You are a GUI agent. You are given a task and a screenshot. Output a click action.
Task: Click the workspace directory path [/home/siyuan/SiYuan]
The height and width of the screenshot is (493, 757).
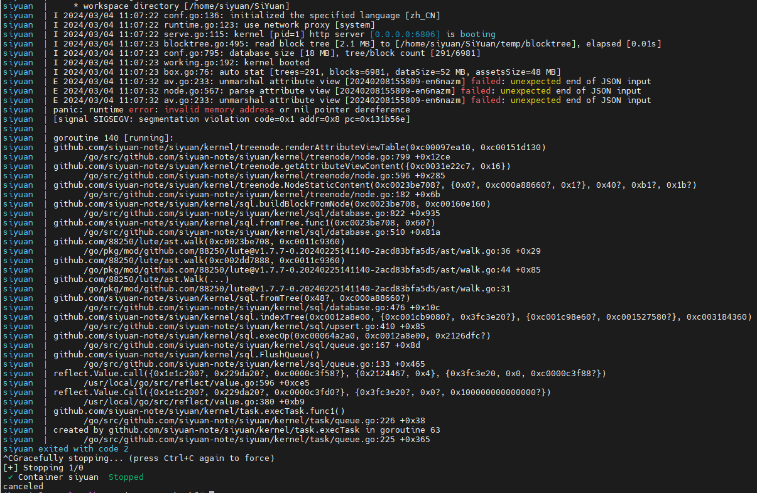[236, 6]
